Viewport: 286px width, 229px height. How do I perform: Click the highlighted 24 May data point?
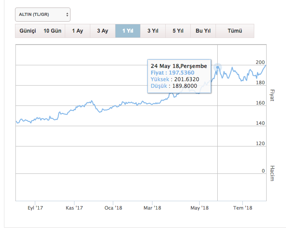[x=218, y=68]
